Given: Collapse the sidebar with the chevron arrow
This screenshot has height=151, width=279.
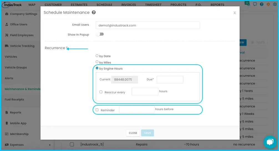Looking at the screenshot, I should pos(50,145).
